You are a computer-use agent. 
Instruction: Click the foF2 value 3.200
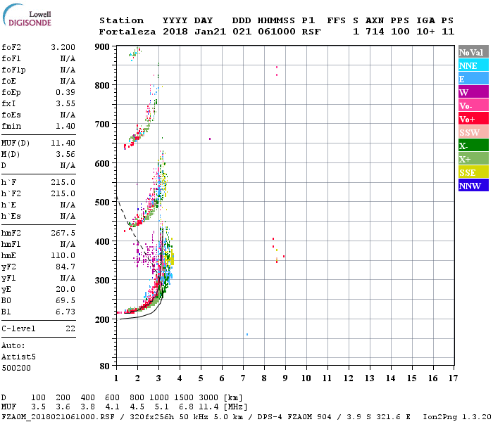pos(63,48)
